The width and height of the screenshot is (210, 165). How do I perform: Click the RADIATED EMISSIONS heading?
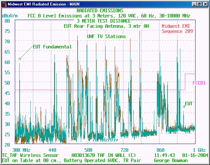(x=100, y=11)
